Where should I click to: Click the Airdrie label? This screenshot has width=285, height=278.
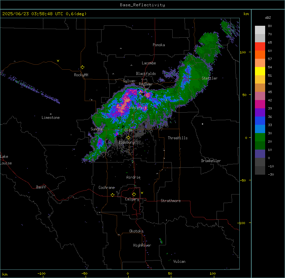(134, 177)
